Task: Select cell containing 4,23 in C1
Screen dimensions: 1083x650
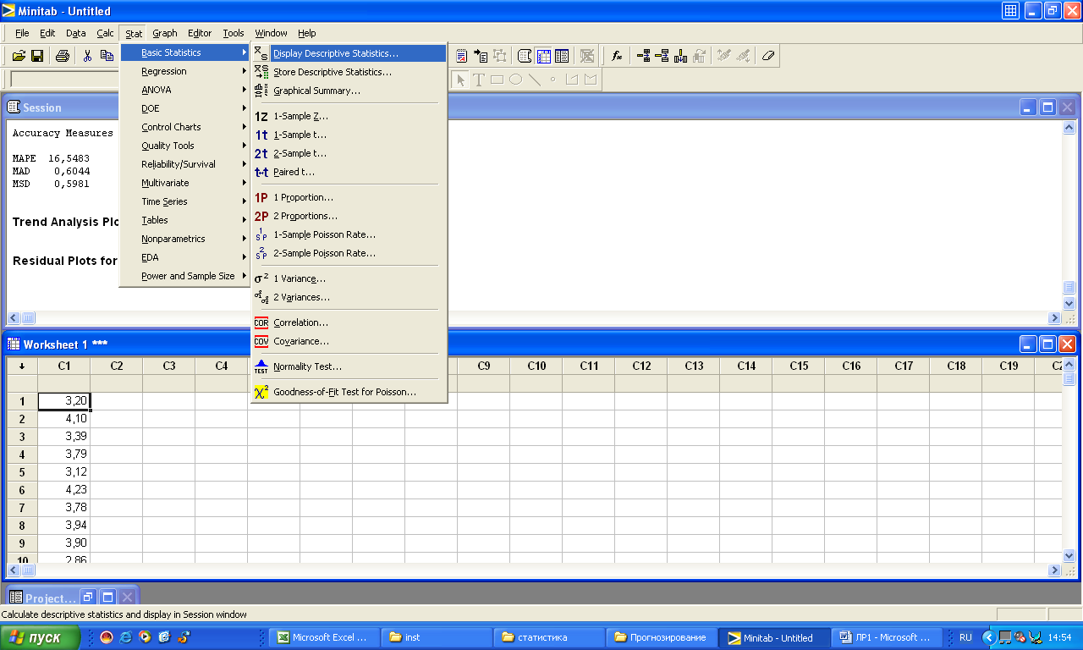Action: click(x=63, y=489)
